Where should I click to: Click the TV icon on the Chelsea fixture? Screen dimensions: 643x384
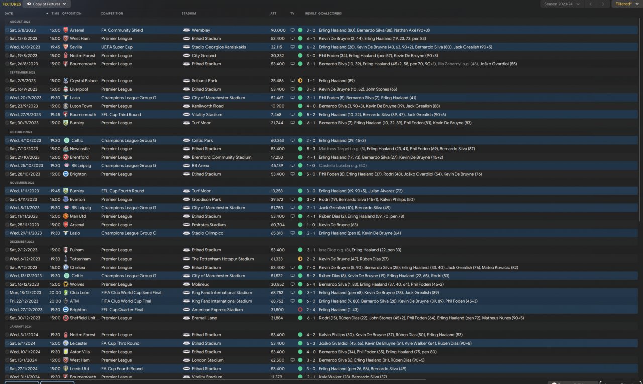point(293,267)
